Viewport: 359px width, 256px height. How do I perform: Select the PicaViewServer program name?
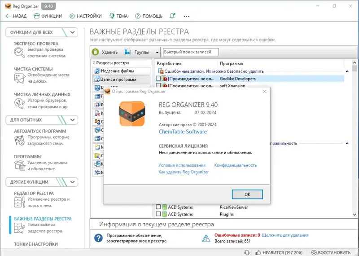pos(234,207)
